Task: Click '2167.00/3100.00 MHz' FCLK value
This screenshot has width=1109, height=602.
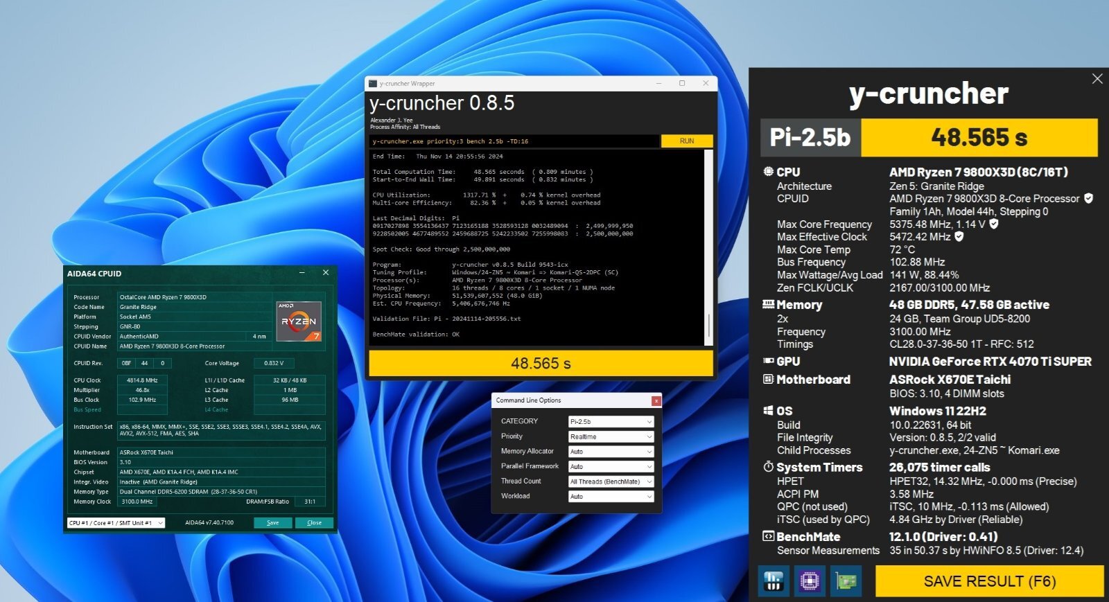Action: (939, 287)
